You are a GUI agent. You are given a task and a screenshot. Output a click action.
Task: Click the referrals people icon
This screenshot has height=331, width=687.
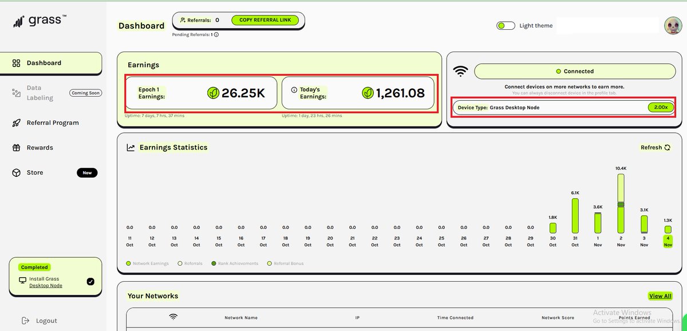tap(183, 20)
